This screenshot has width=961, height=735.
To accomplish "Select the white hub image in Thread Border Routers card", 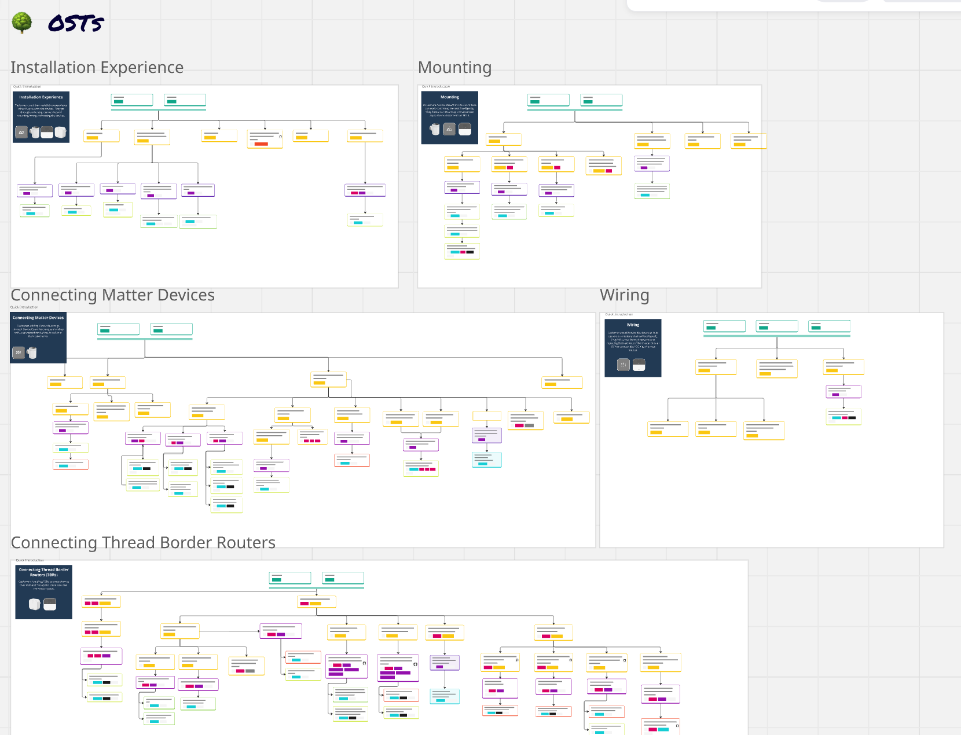I will pyautogui.click(x=35, y=604).
